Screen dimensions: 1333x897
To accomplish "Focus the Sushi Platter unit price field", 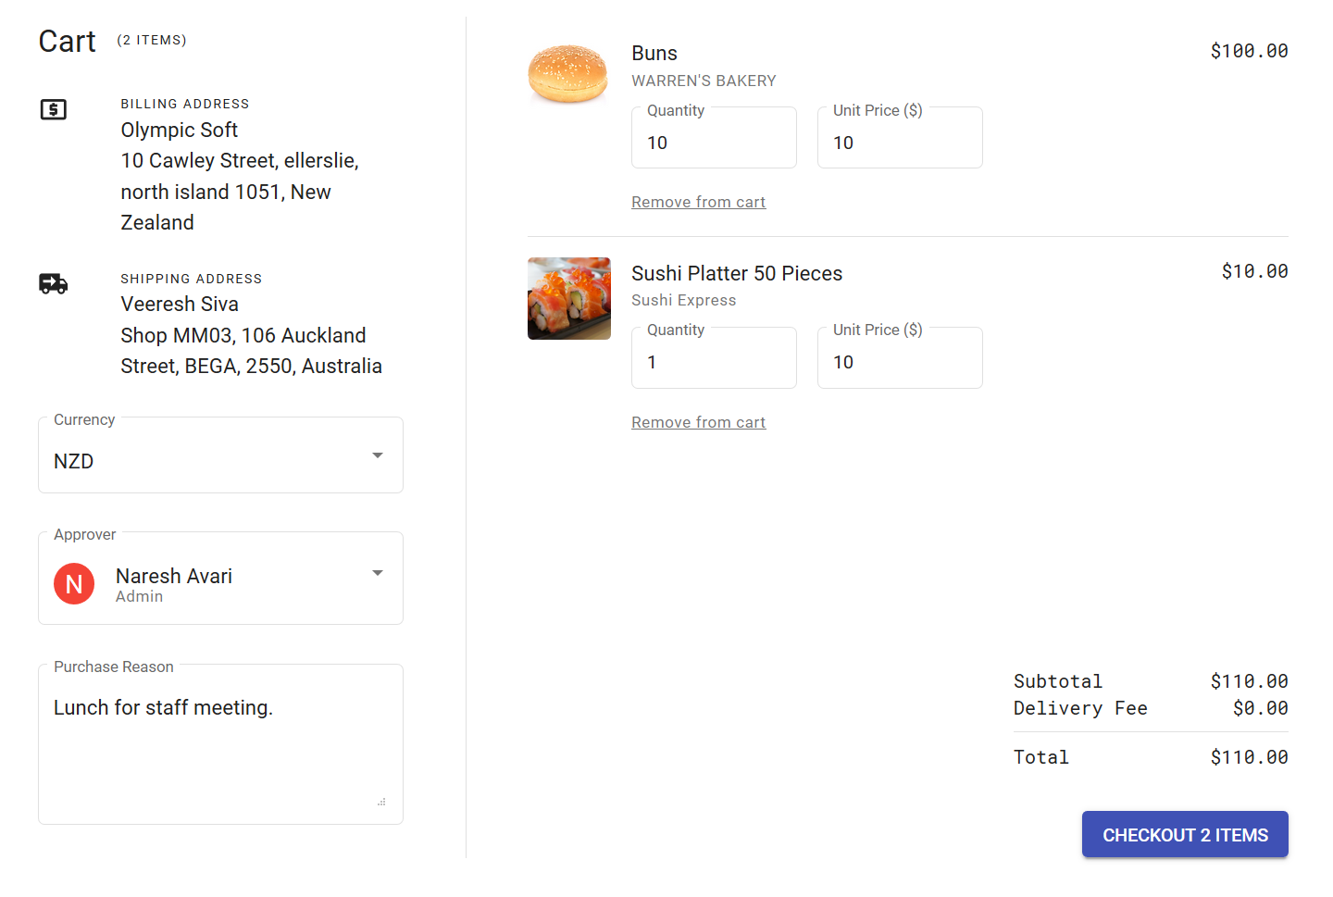I will 899,362.
